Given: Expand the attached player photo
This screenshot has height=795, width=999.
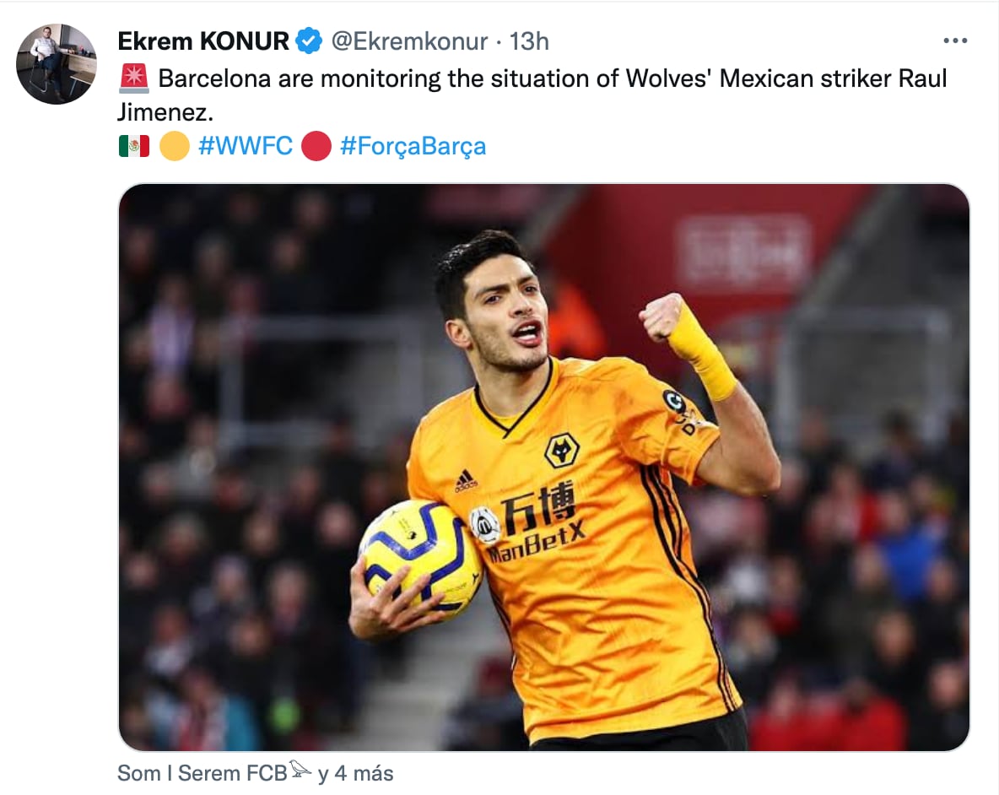Looking at the screenshot, I should [x=544, y=467].
